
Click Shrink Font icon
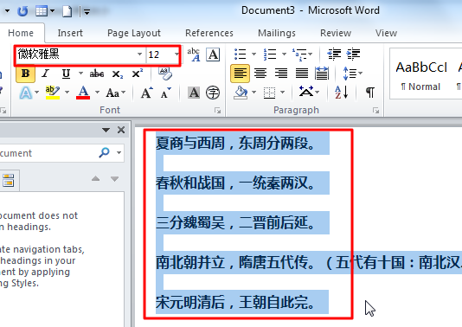[x=166, y=93]
